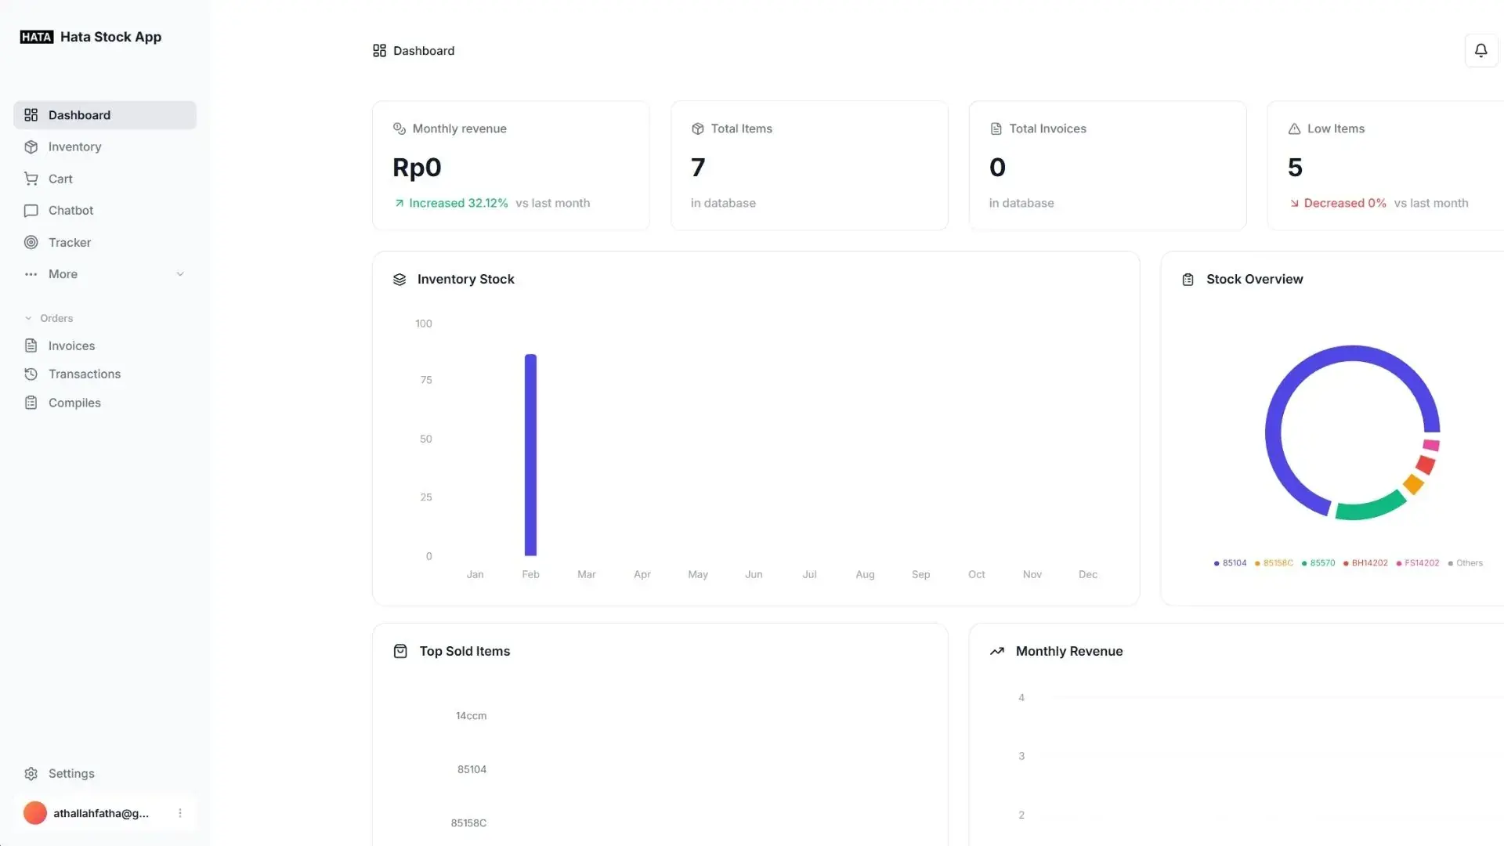Click the Hata Stock App title

tap(110, 37)
